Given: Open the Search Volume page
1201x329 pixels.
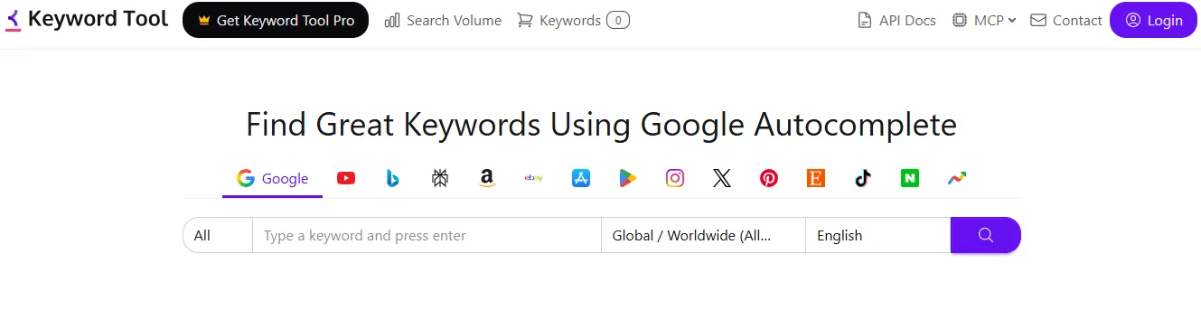Looking at the screenshot, I should 443,20.
